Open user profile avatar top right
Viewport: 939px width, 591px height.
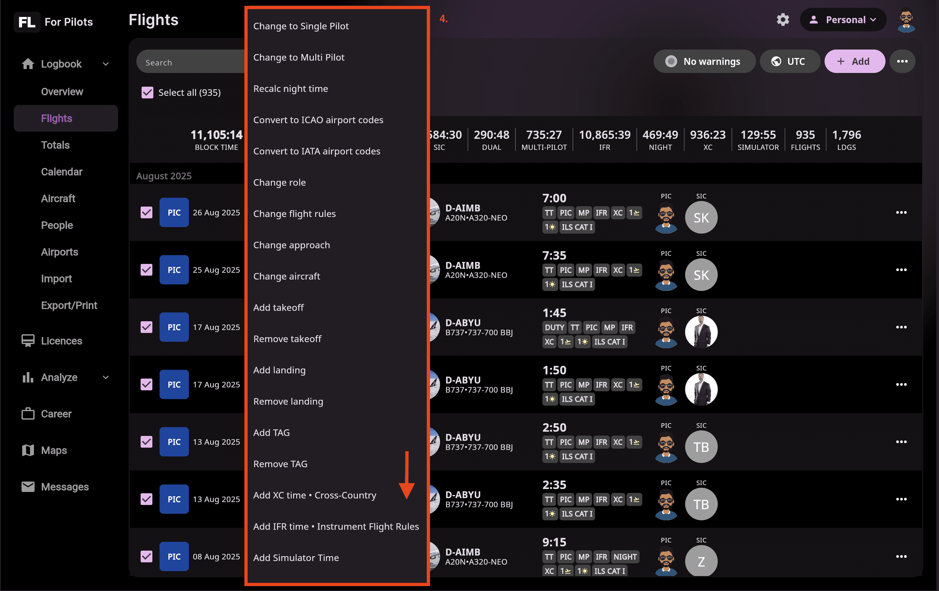point(906,21)
